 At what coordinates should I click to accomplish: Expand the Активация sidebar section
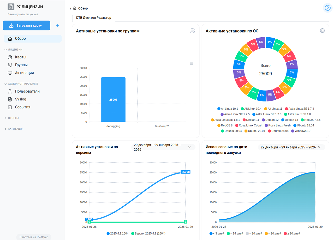click(x=15, y=129)
